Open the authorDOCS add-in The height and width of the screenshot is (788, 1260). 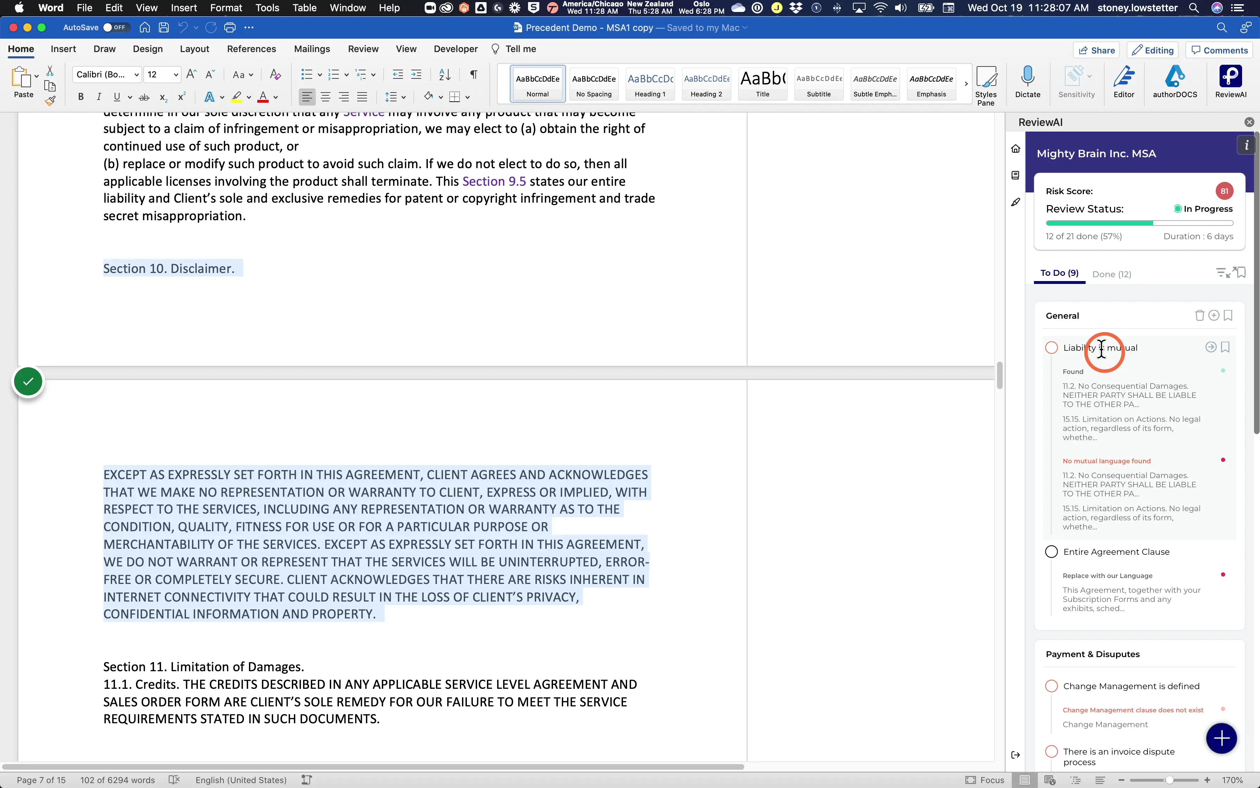click(1175, 82)
